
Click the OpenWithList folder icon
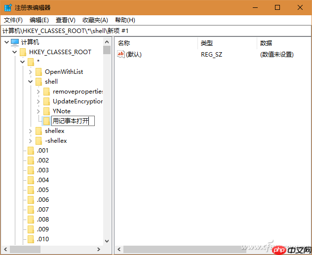click(39, 72)
